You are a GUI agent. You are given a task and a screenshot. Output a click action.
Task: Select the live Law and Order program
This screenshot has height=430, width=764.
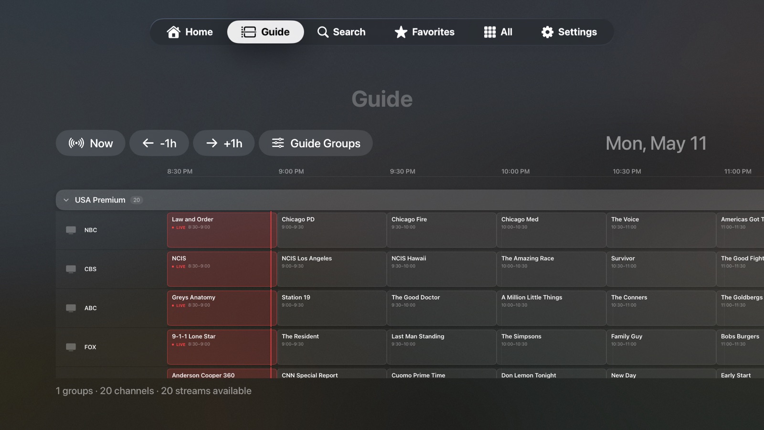222,230
